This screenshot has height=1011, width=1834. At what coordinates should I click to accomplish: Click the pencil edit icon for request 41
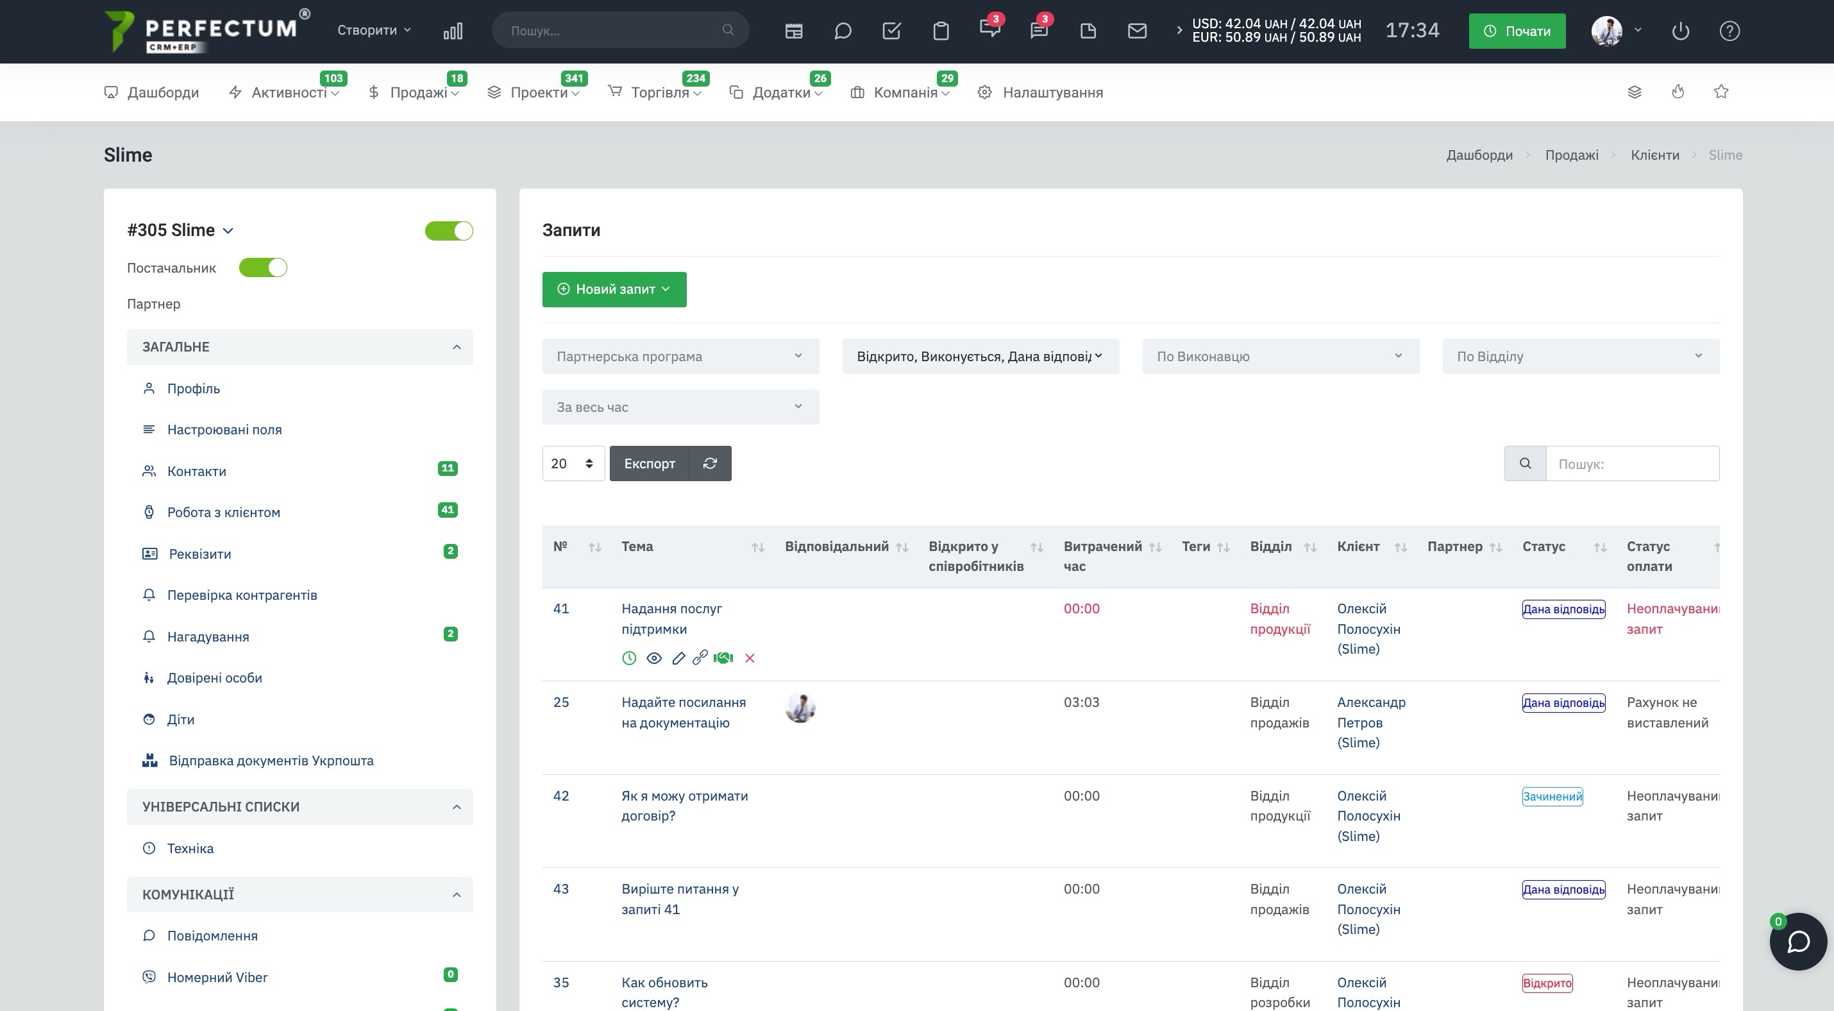pyautogui.click(x=678, y=658)
